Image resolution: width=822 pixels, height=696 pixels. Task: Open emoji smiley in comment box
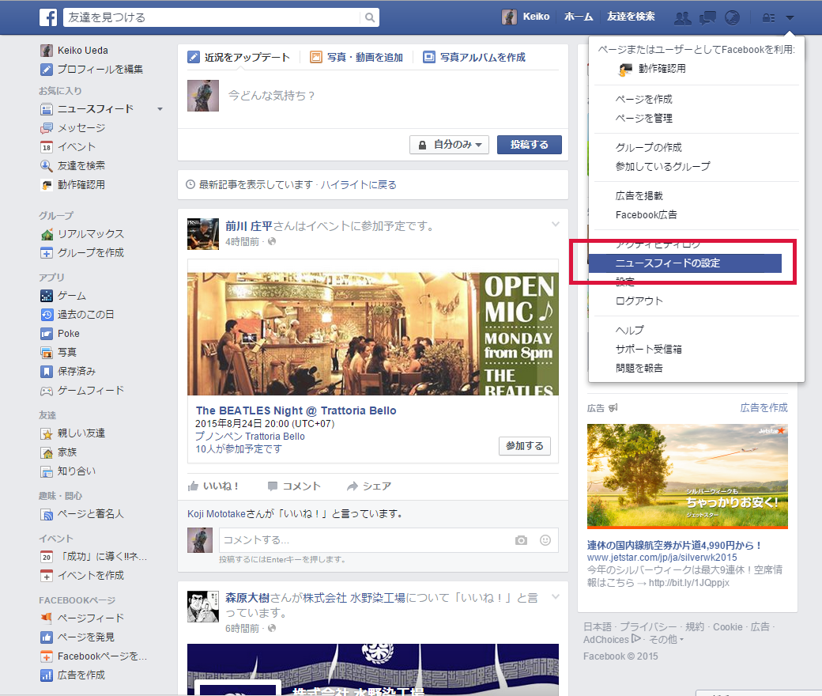point(545,540)
